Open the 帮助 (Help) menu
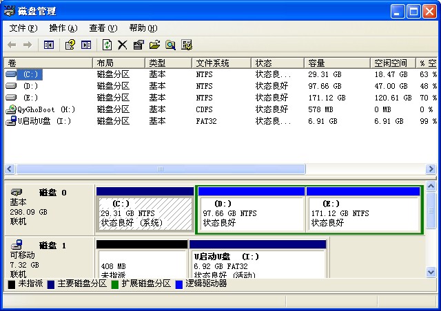This screenshot has height=311, width=441. coord(143,28)
